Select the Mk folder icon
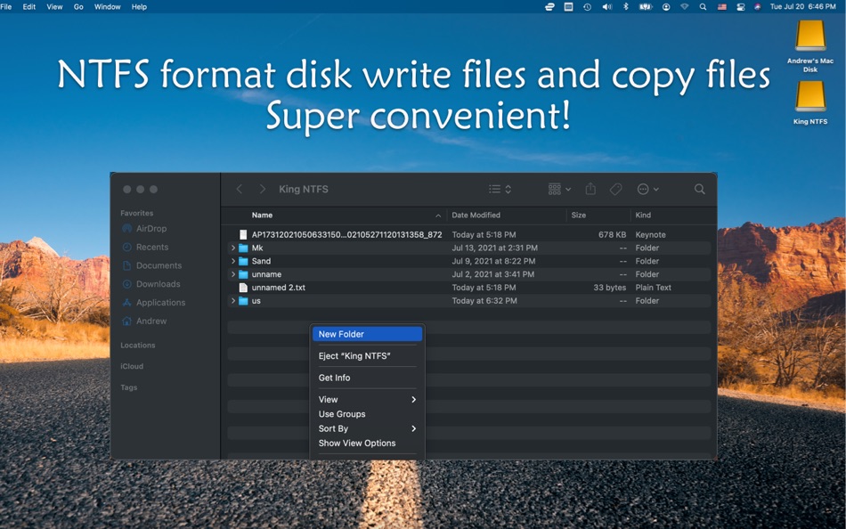The image size is (846, 529). coord(243,248)
